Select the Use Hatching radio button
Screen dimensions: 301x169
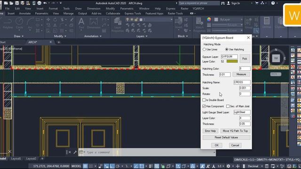click(x=227, y=49)
